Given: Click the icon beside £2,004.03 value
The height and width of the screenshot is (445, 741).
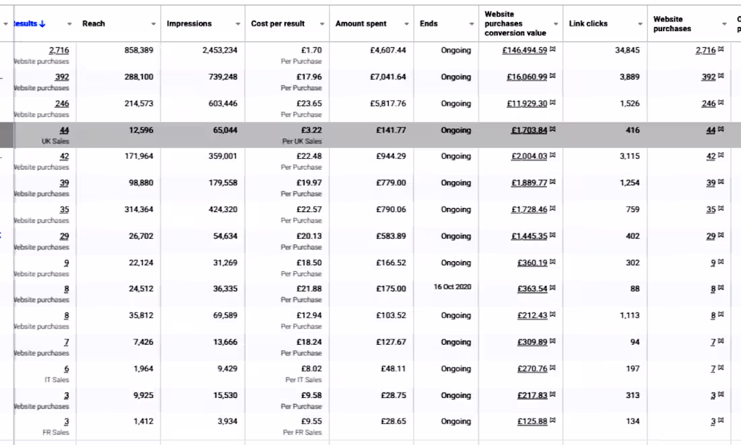Looking at the screenshot, I should tap(553, 156).
